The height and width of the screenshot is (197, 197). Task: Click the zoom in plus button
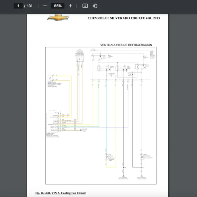tap(70, 6)
